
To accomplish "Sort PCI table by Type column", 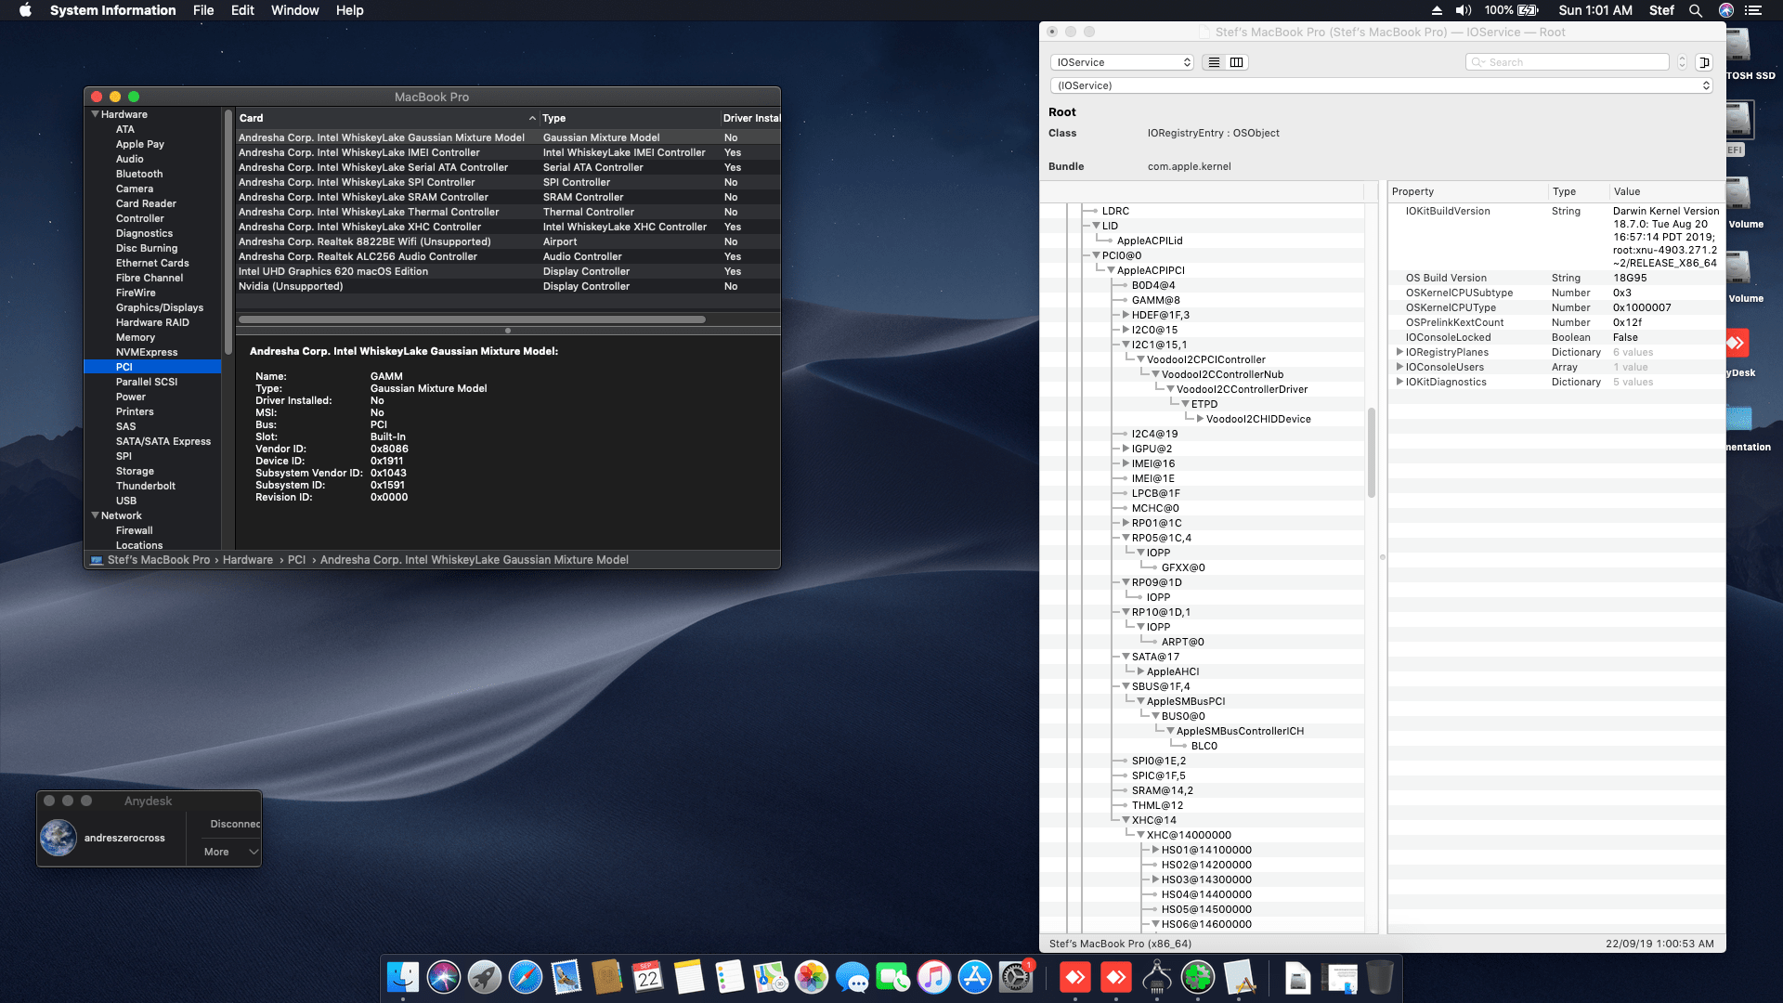I will click(630, 118).
